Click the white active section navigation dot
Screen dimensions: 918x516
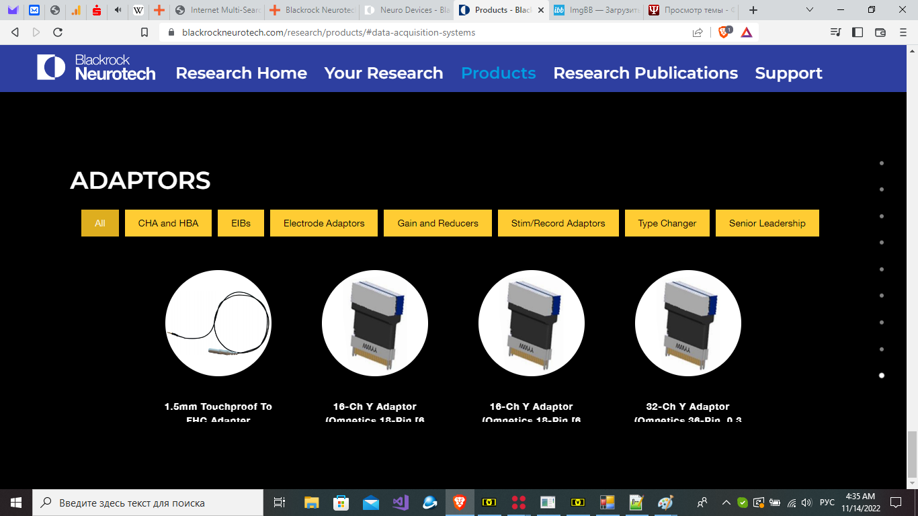click(882, 376)
